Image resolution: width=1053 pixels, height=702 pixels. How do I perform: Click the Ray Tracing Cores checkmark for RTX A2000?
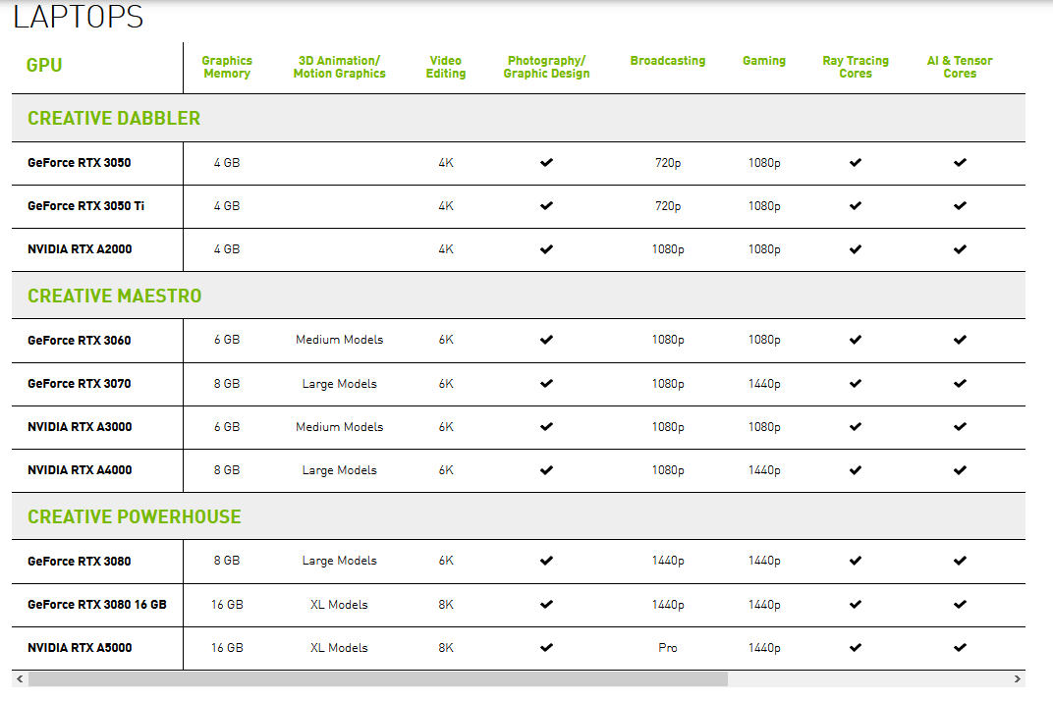pyautogui.click(x=855, y=248)
